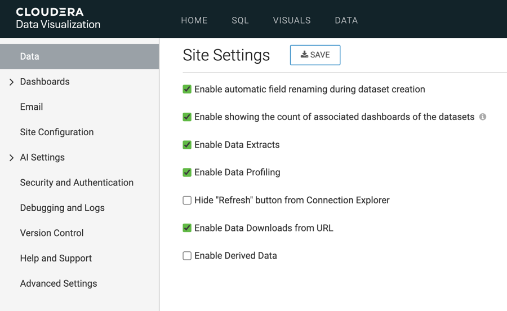The width and height of the screenshot is (507, 311).
Task: Uncheck Enable Data Profiling option
Action: 187,172
